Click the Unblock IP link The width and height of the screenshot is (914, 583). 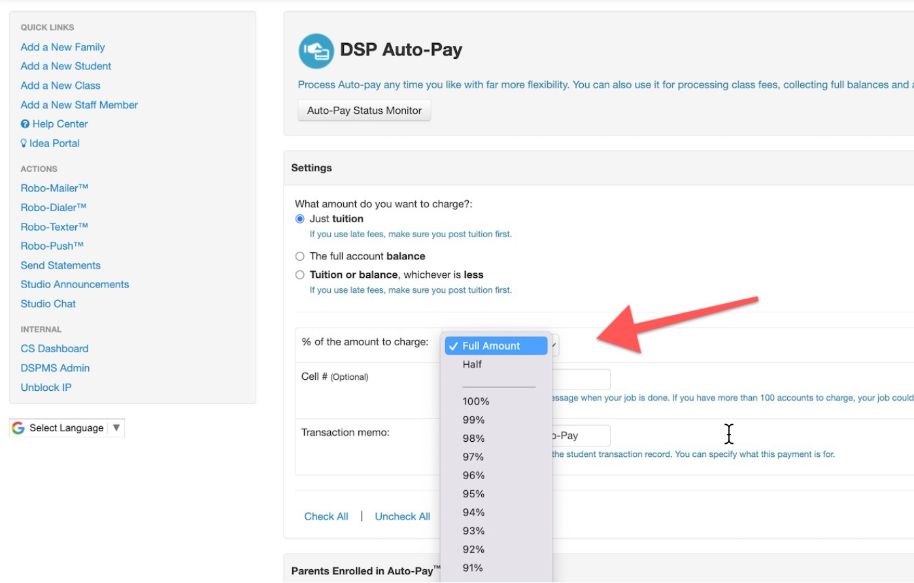[x=46, y=388]
